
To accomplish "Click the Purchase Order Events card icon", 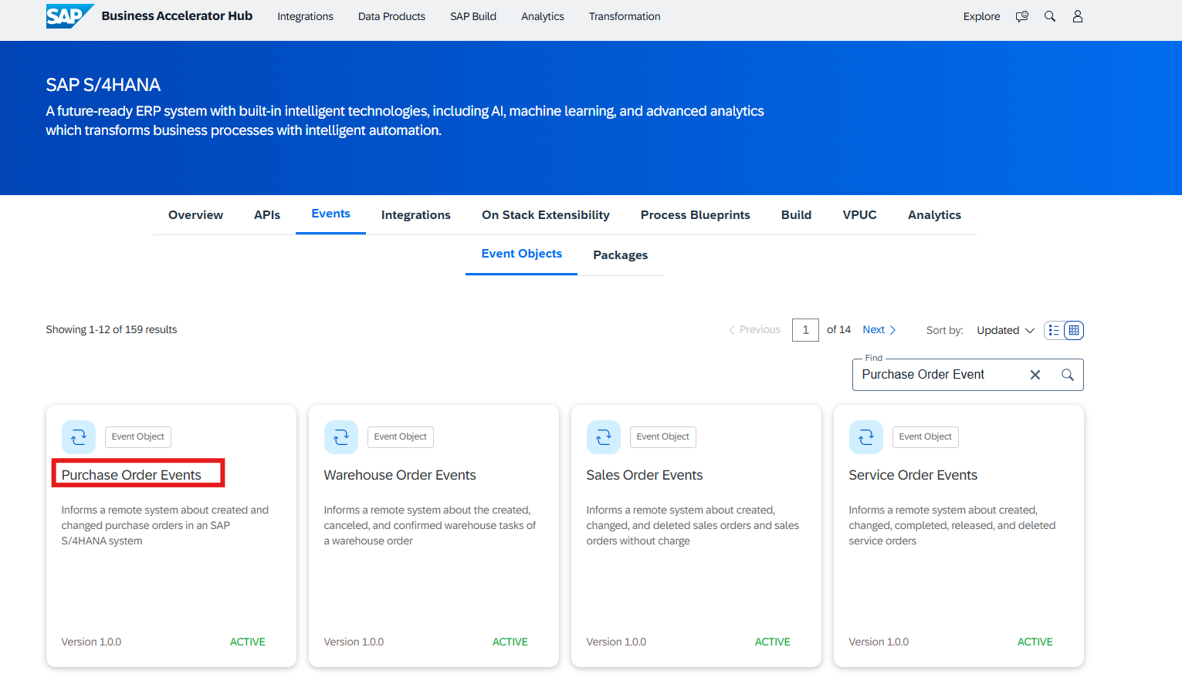I will 79,437.
